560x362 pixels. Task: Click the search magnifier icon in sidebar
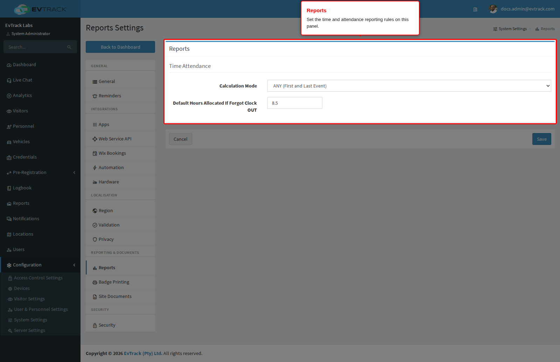point(69,47)
